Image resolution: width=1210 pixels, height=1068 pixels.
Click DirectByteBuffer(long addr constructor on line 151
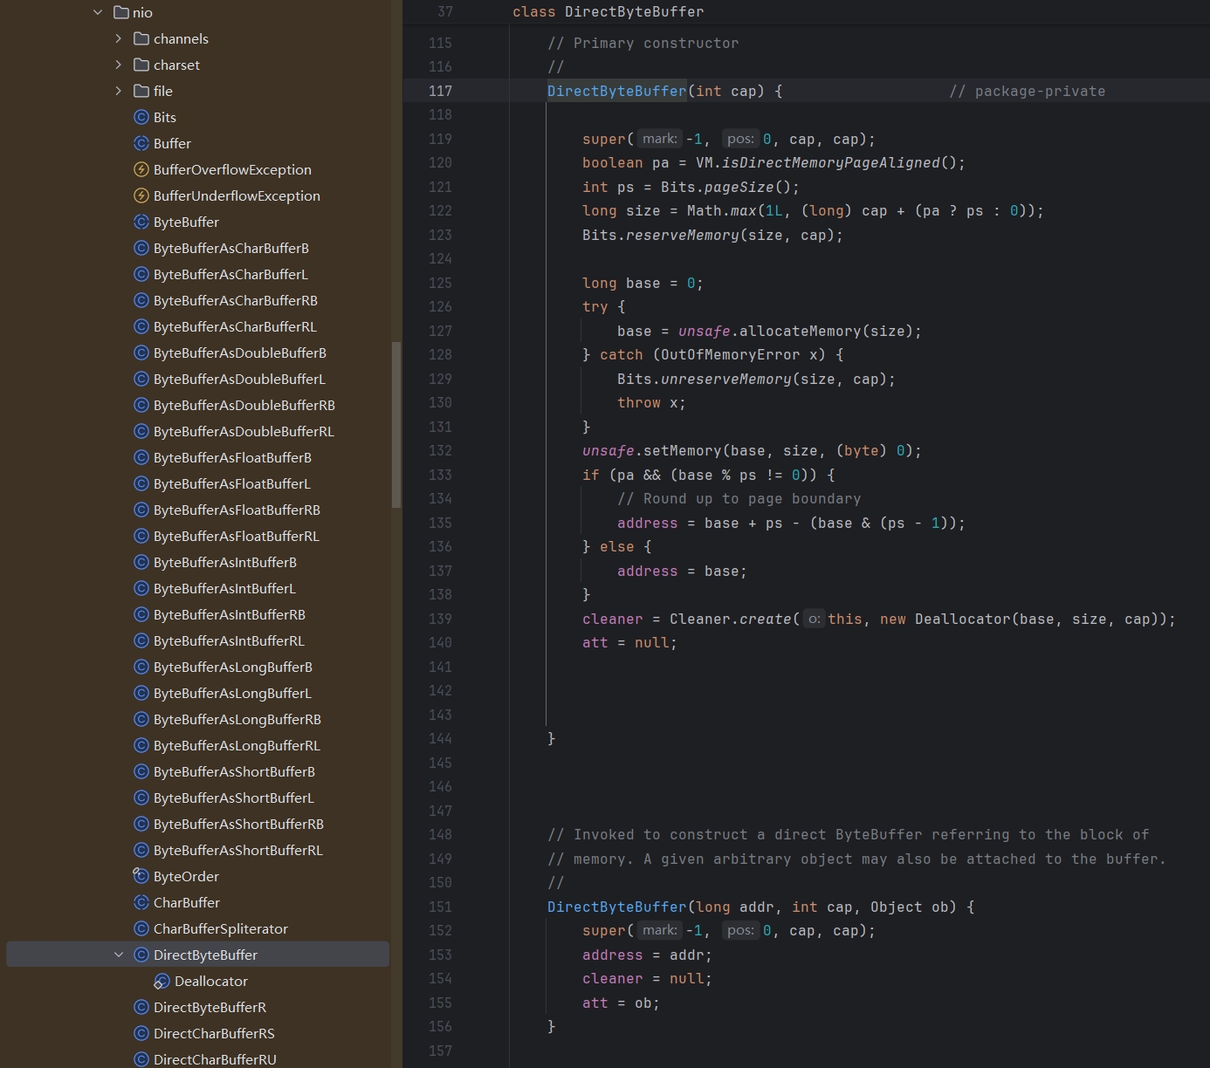[x=617, y=907]
